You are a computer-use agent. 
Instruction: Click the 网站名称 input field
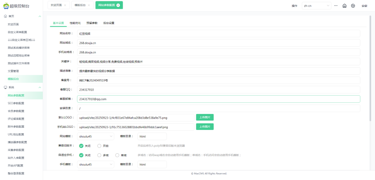point(218,33)
